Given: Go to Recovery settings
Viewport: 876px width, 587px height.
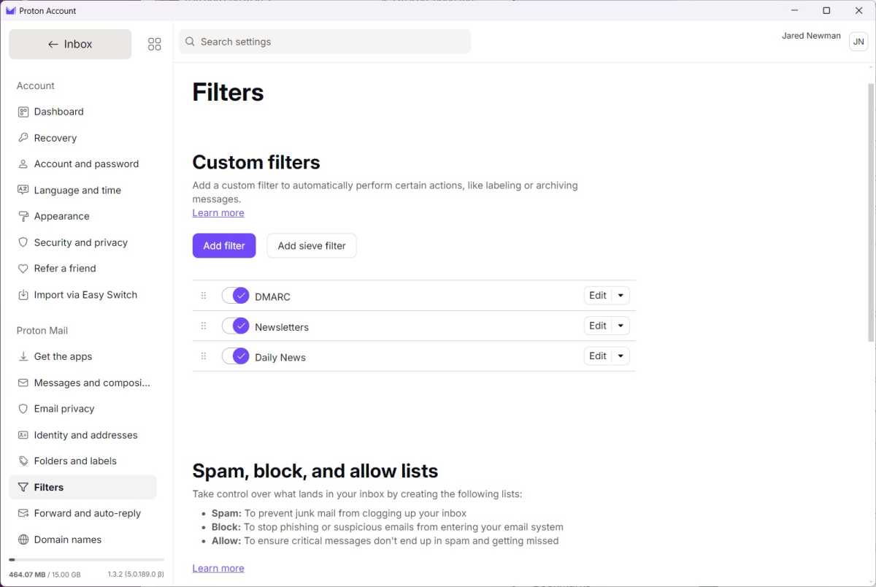Looking at the screenshot, I should pos(82,138).
